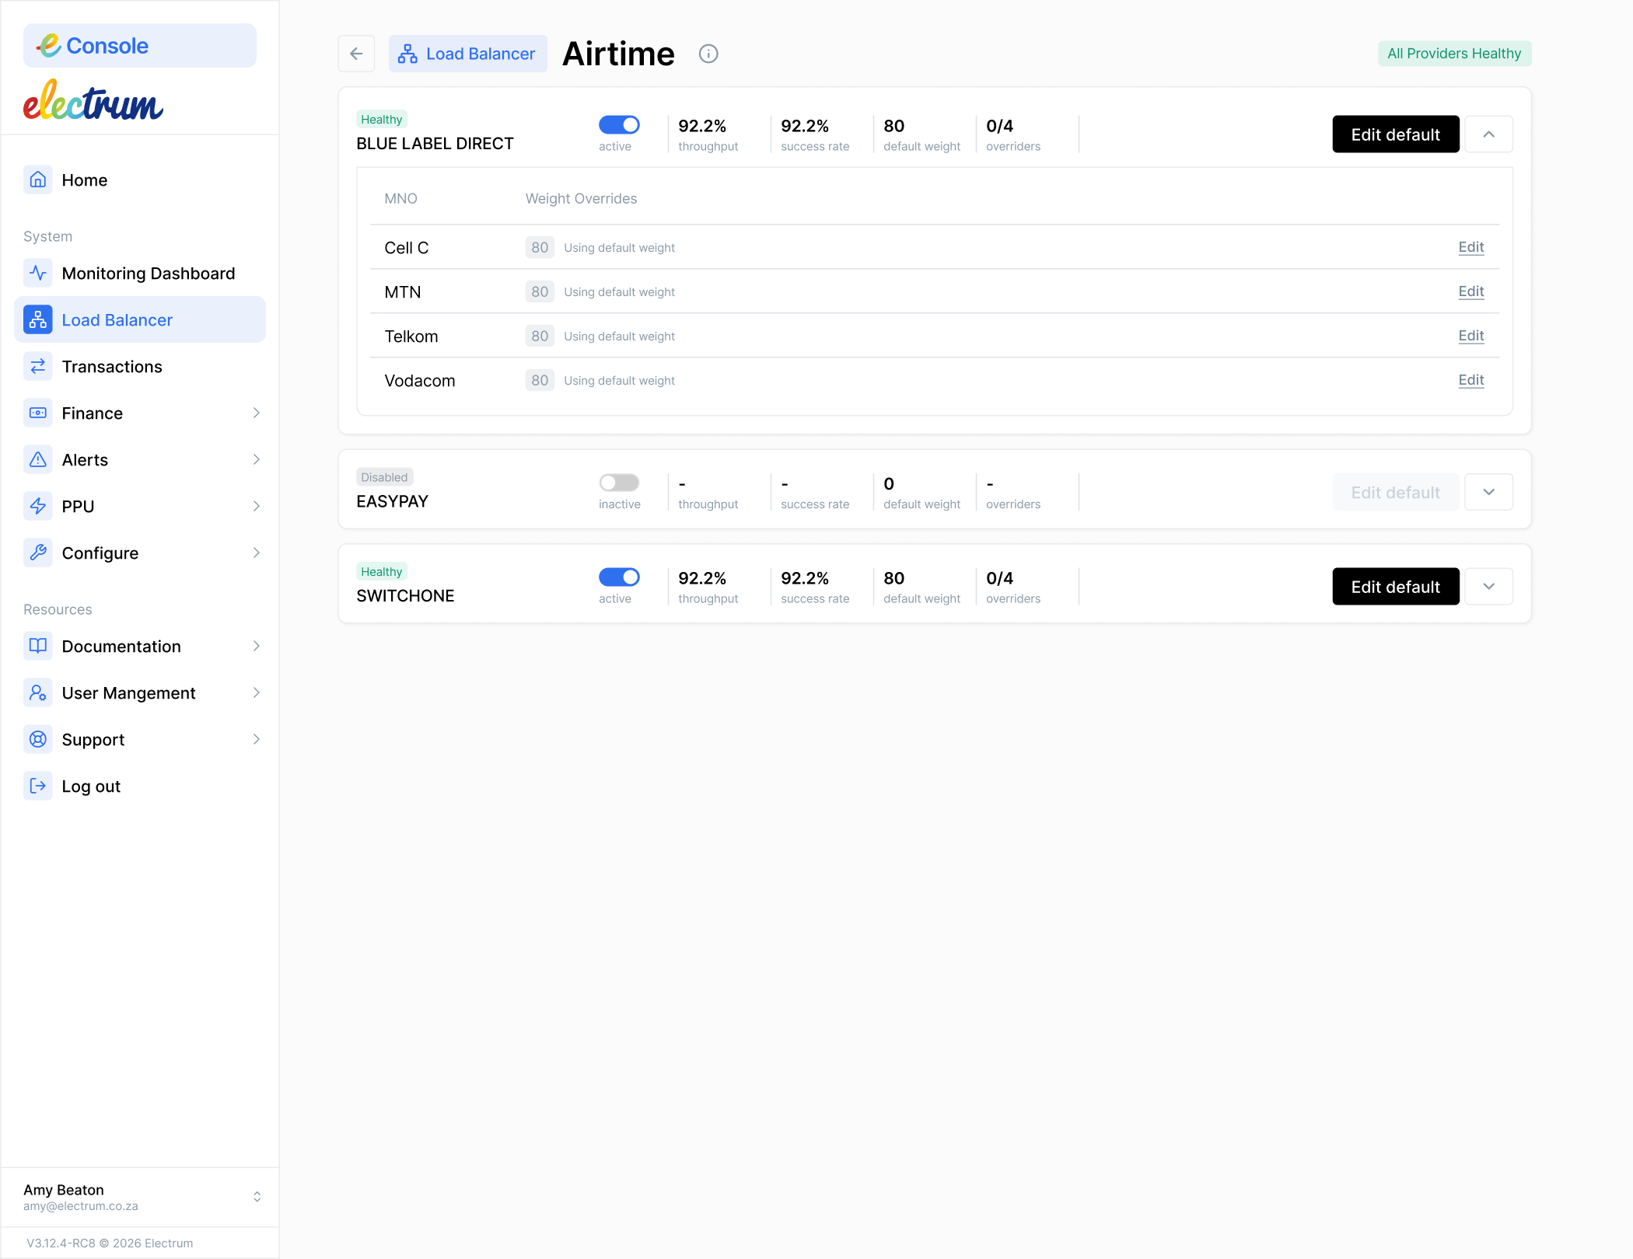
Task: Click the Electrum colorful logo
Action: pyautogui.click(x=93, y=101)
